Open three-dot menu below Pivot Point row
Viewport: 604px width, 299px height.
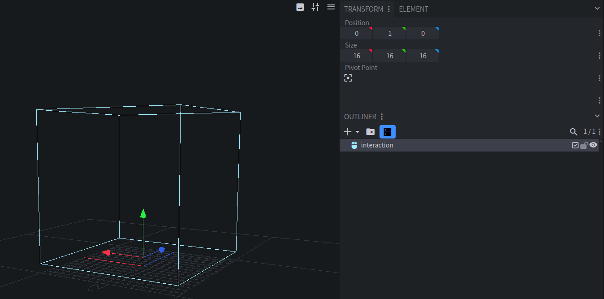tap(600, 100)
